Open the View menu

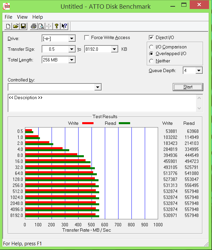coord(22,17)
